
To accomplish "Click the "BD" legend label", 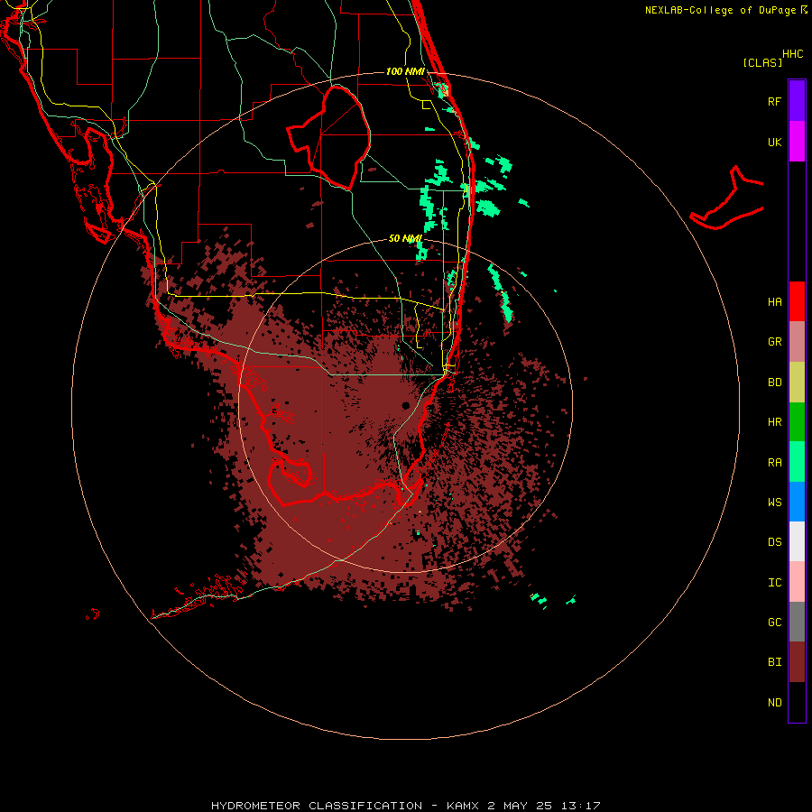I will click(x=774, y=383).
